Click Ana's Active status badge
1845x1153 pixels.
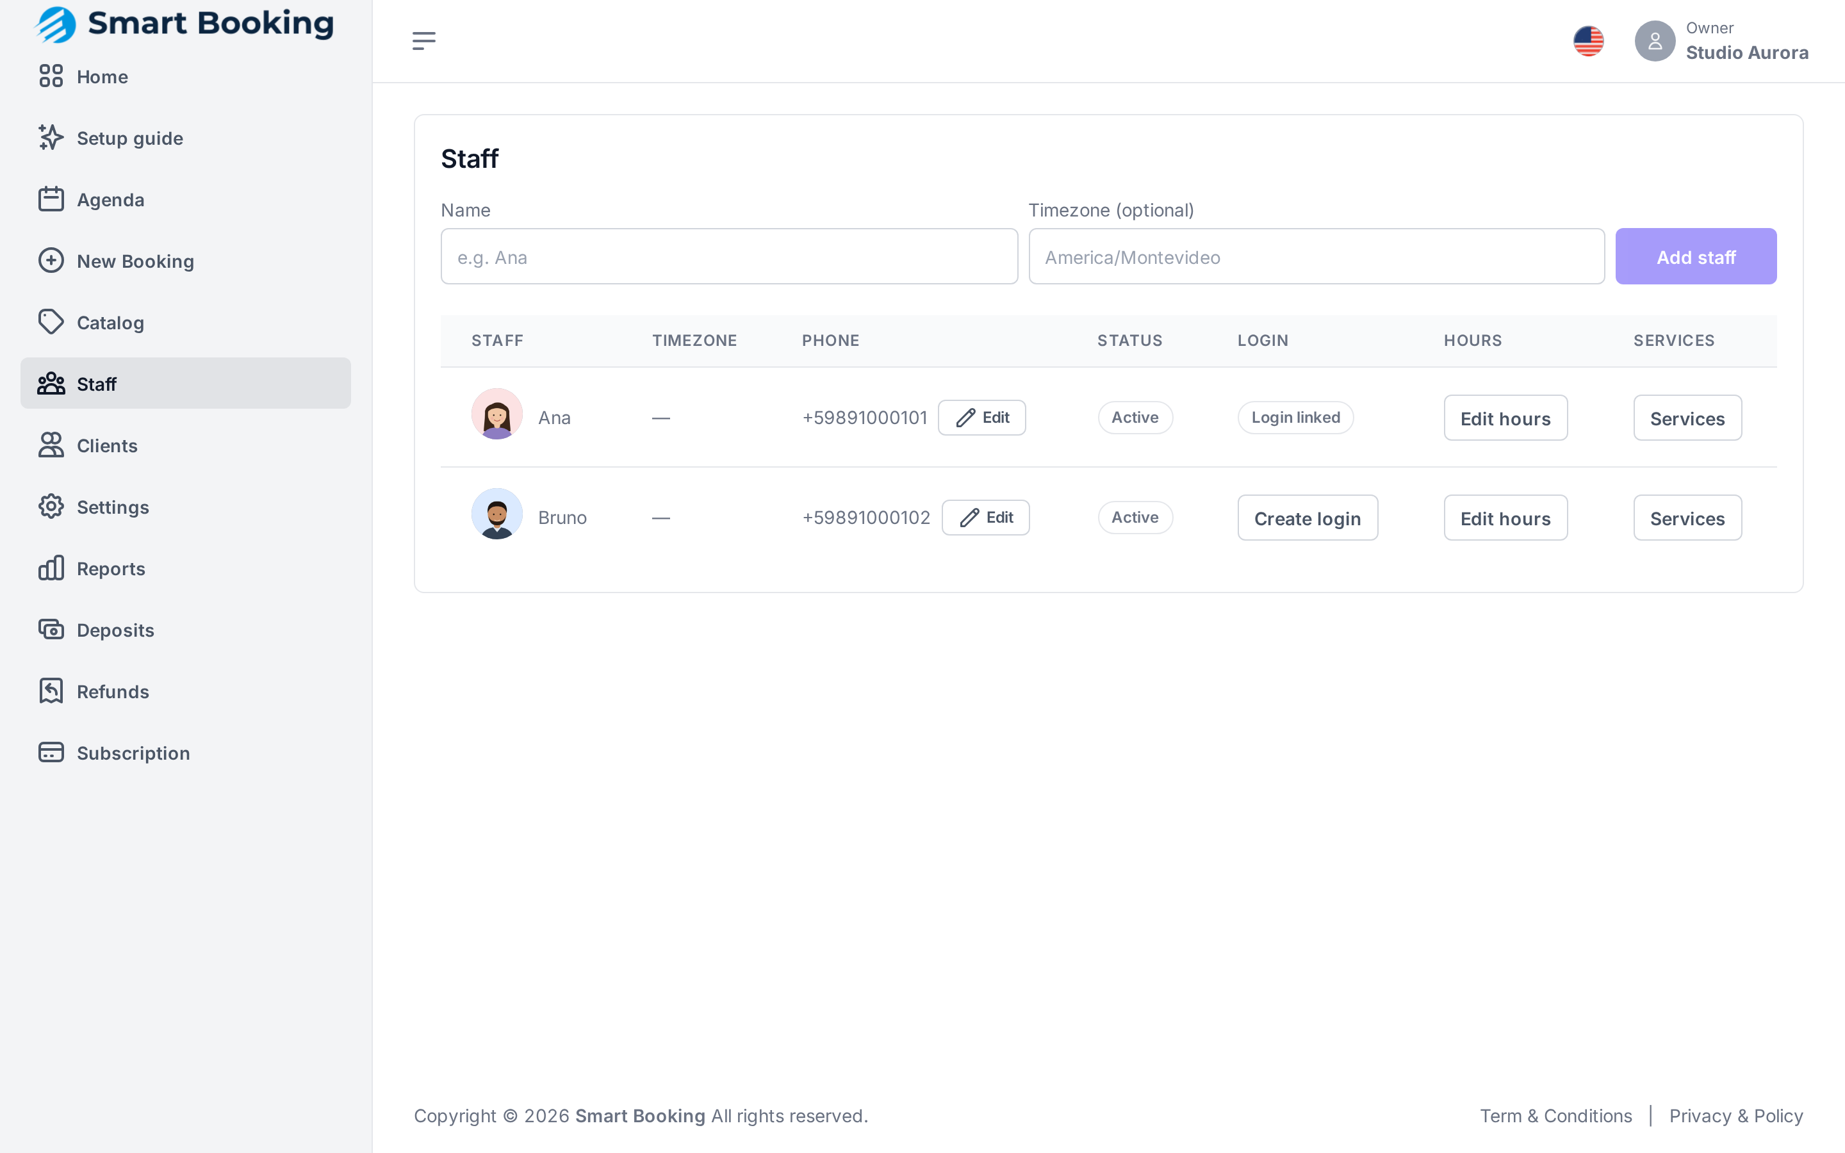coord(1135,418)
